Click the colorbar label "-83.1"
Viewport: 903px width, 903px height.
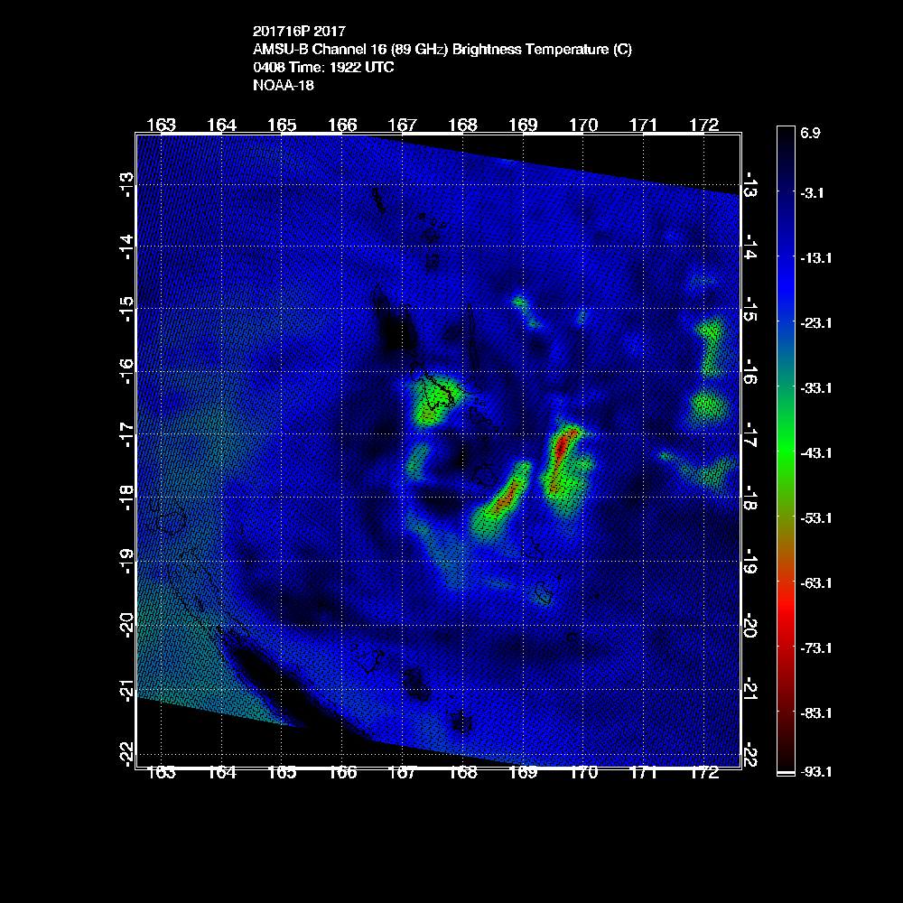coord(815,713)
